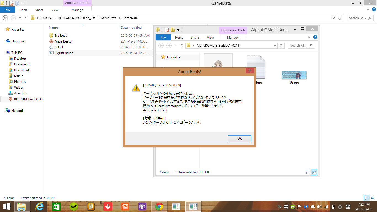Open Internet Explorer from the taskbar
The width and height of the screenshot is (377, 212).
40,206
